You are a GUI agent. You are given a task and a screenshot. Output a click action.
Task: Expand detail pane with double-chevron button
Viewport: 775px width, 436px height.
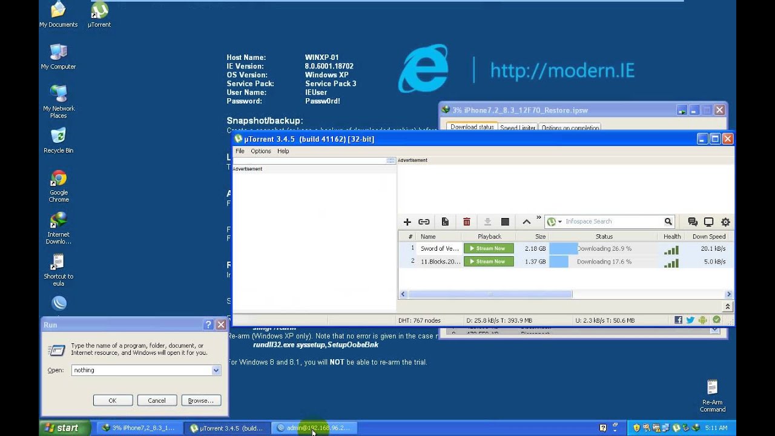pos(728,307)
